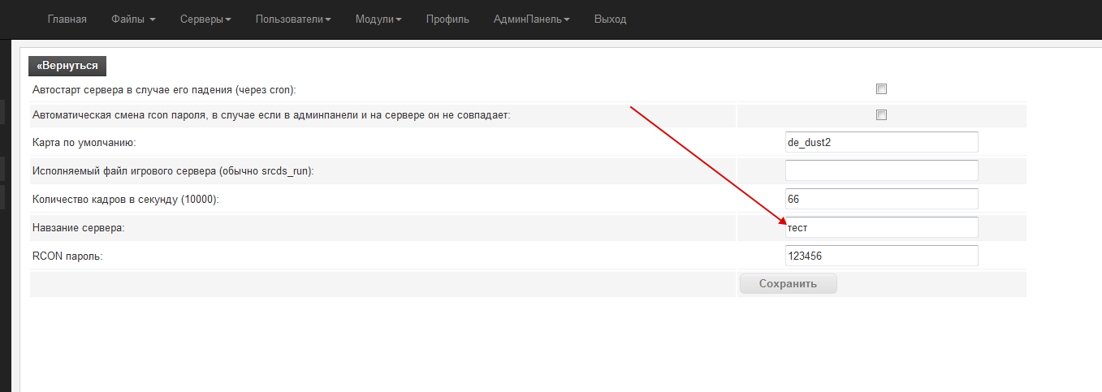Viewport: 1102px width, 392px height.
Task: Click the 'Карта по умолчанию:' label text
Action: pyautogui.click(x=84, y=143)
